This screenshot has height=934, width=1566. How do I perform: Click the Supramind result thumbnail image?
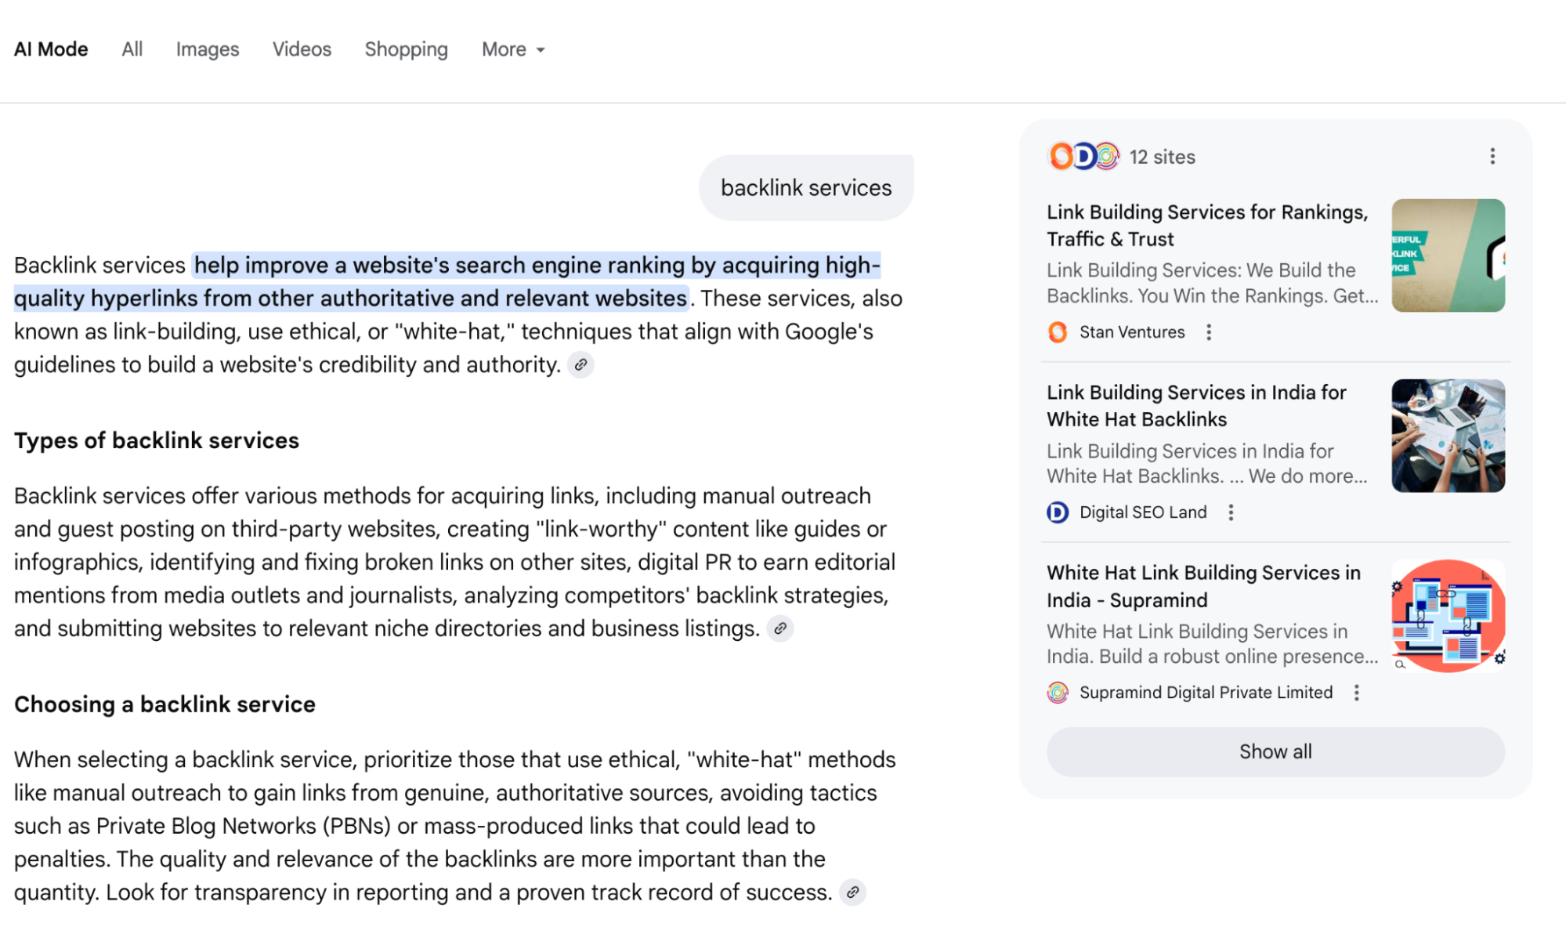[x=1448, y=616]
